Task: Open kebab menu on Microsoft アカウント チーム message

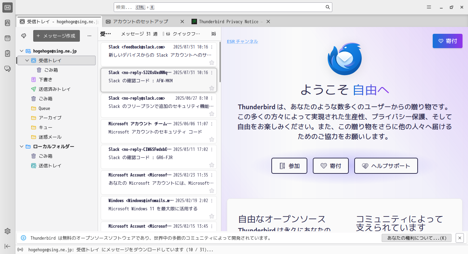Action: point(212,124)
